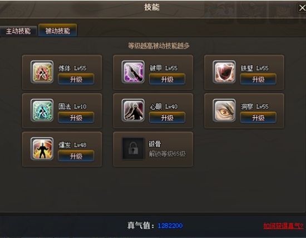Upgrade the 固法 Lv10 skill
The width and height of the screenshot is (306, 238).
[x=76, y=118]
